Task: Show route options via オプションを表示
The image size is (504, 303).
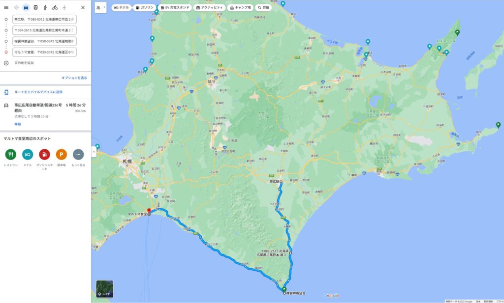Action: click(74, 78)
